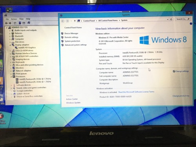Click the Device Manager forward arrow icon

(10, 23)
